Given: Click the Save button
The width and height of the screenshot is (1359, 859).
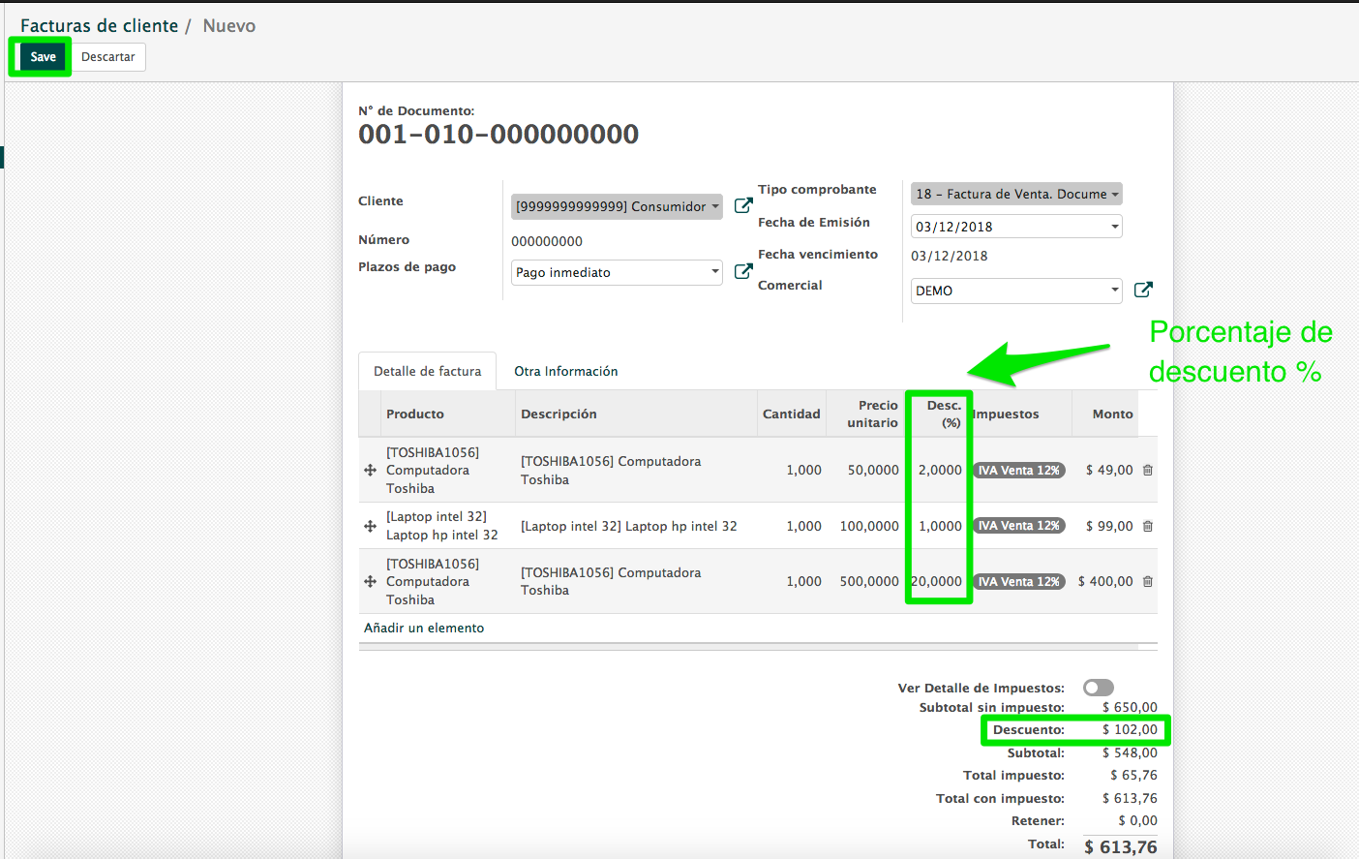Looking at the screenshot, I should (43, 57).
